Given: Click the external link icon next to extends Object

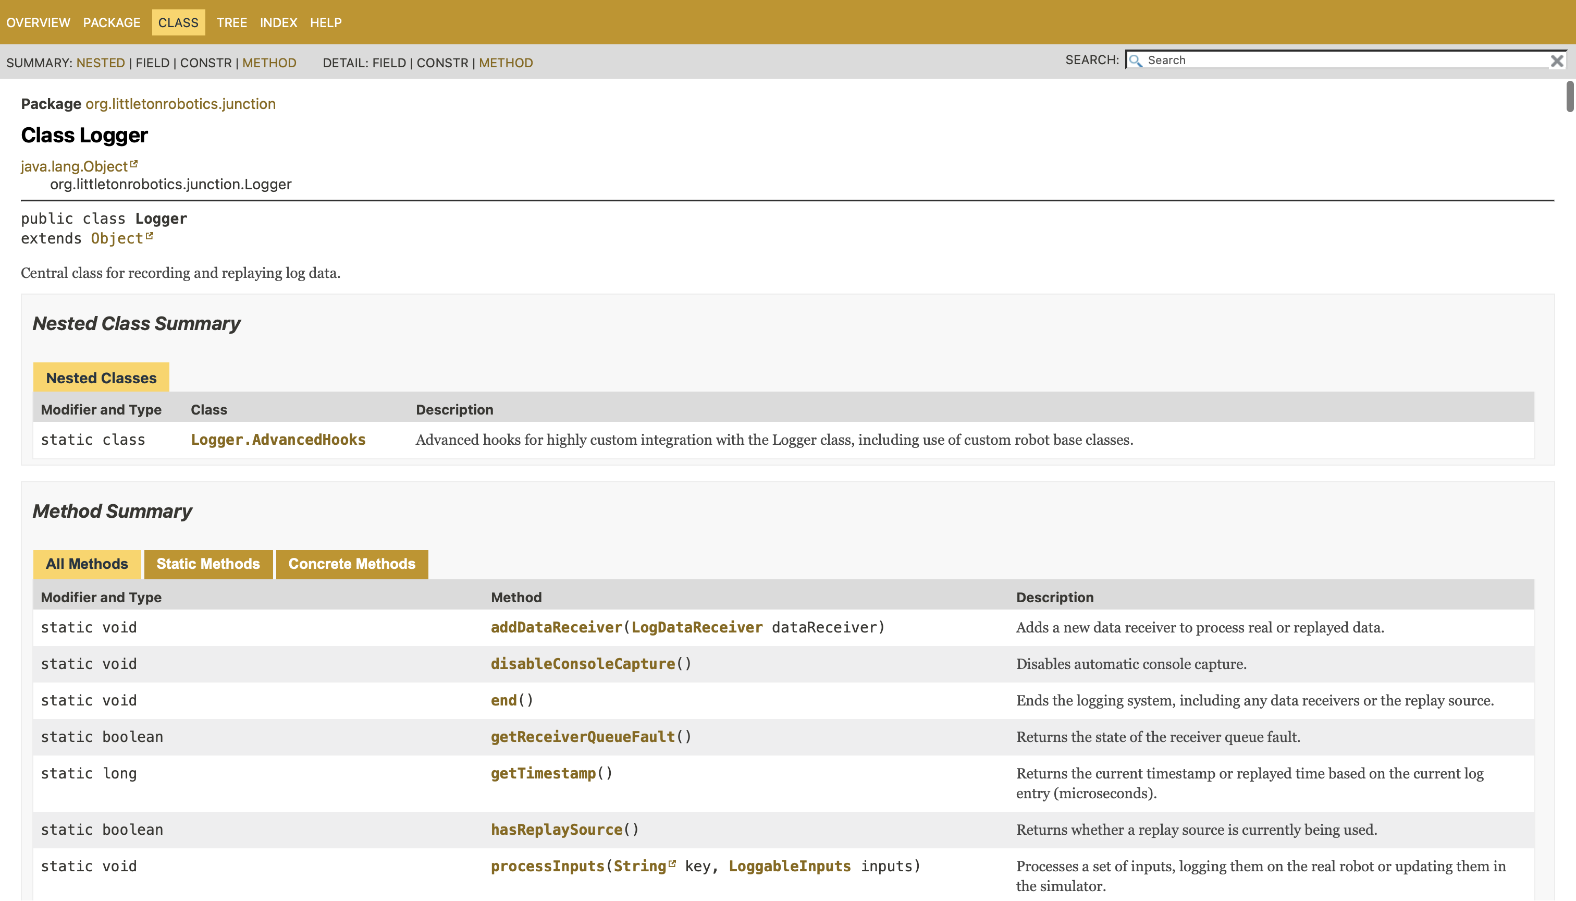Looking at the screenshot, I should (x=149, y=234).
